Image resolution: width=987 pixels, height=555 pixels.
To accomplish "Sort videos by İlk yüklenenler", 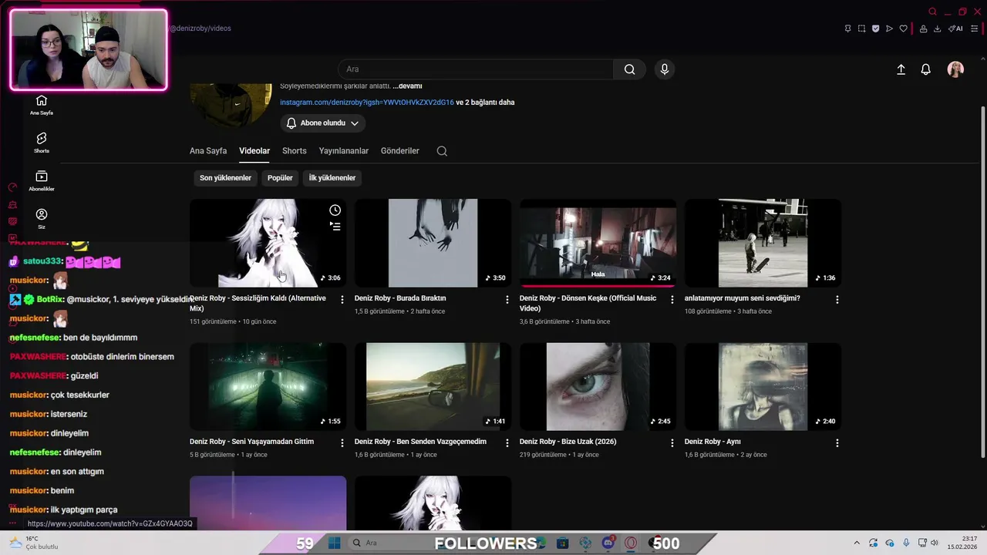I will tap(332, 178).
